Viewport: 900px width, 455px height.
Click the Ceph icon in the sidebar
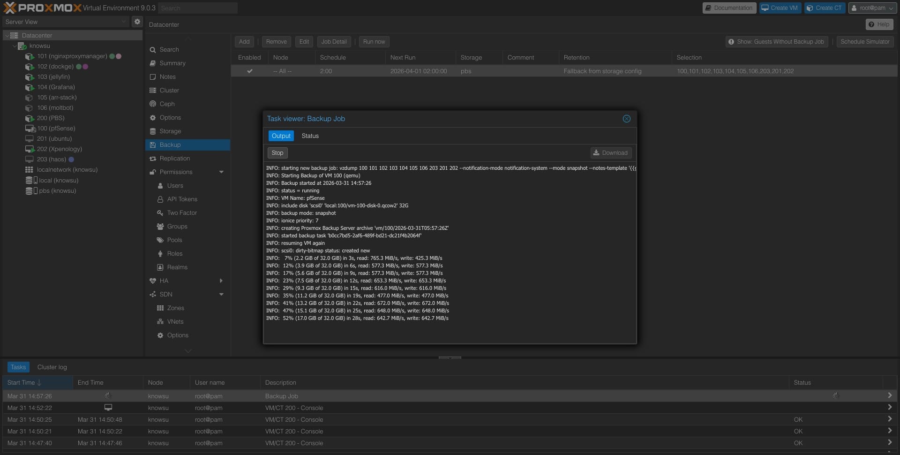click(x=153, y=104)
